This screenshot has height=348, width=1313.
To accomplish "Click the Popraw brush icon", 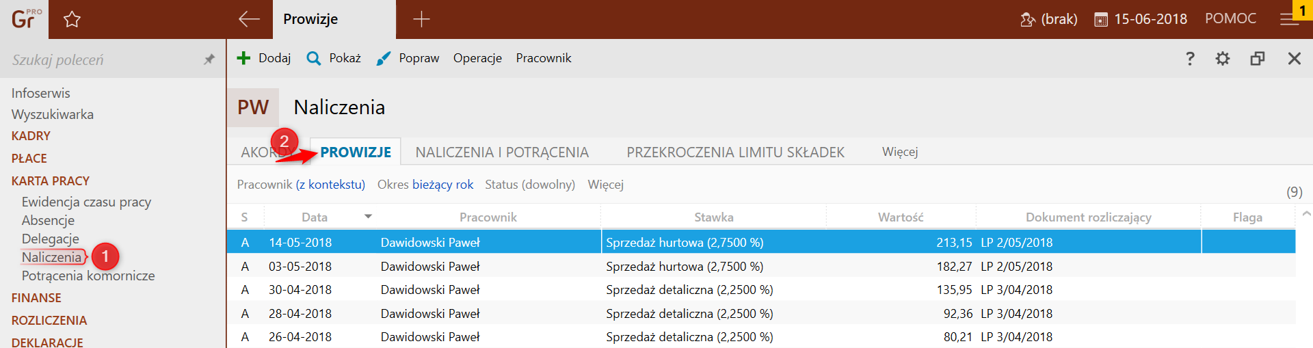I will click(384, 58).
